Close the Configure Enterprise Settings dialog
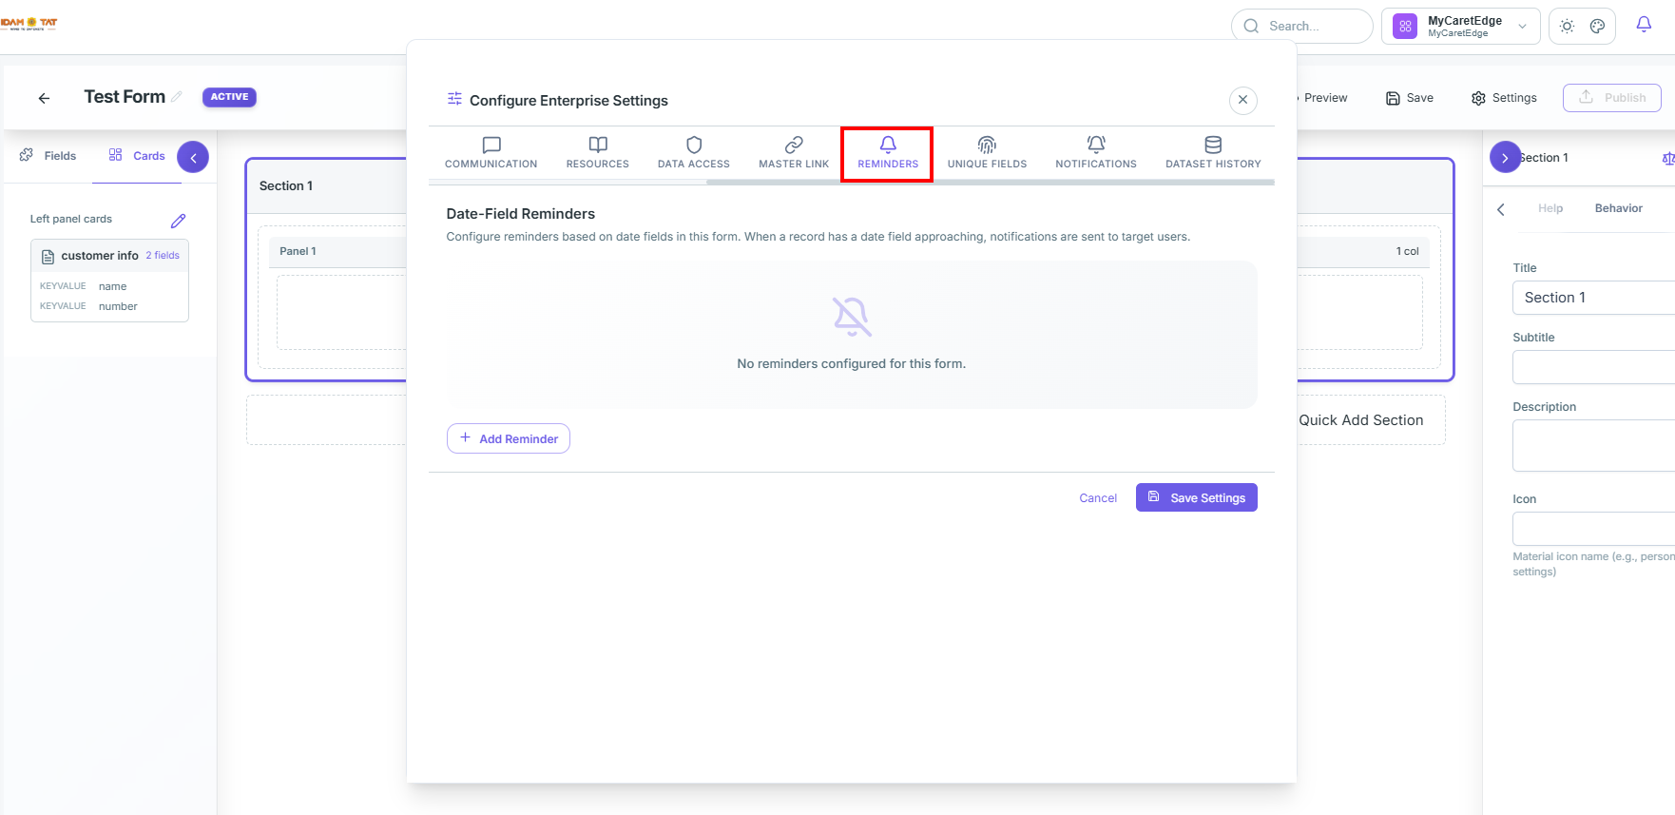1675x815 pixels. [x=1243, y=100]
